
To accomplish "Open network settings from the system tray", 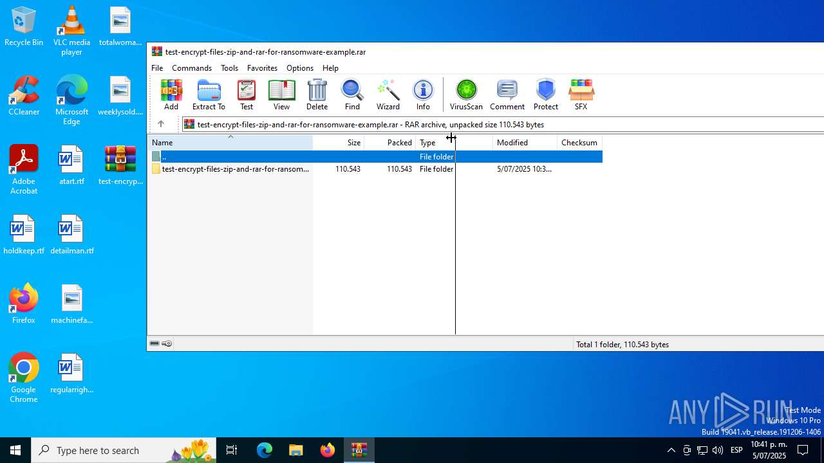I will point(702,450).
